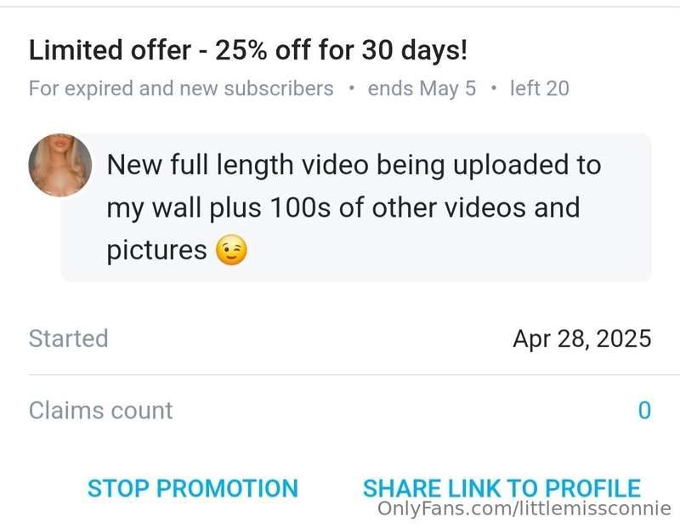Click the word 'pictures' in the message
Screen dimensions: 680x528
157,250
